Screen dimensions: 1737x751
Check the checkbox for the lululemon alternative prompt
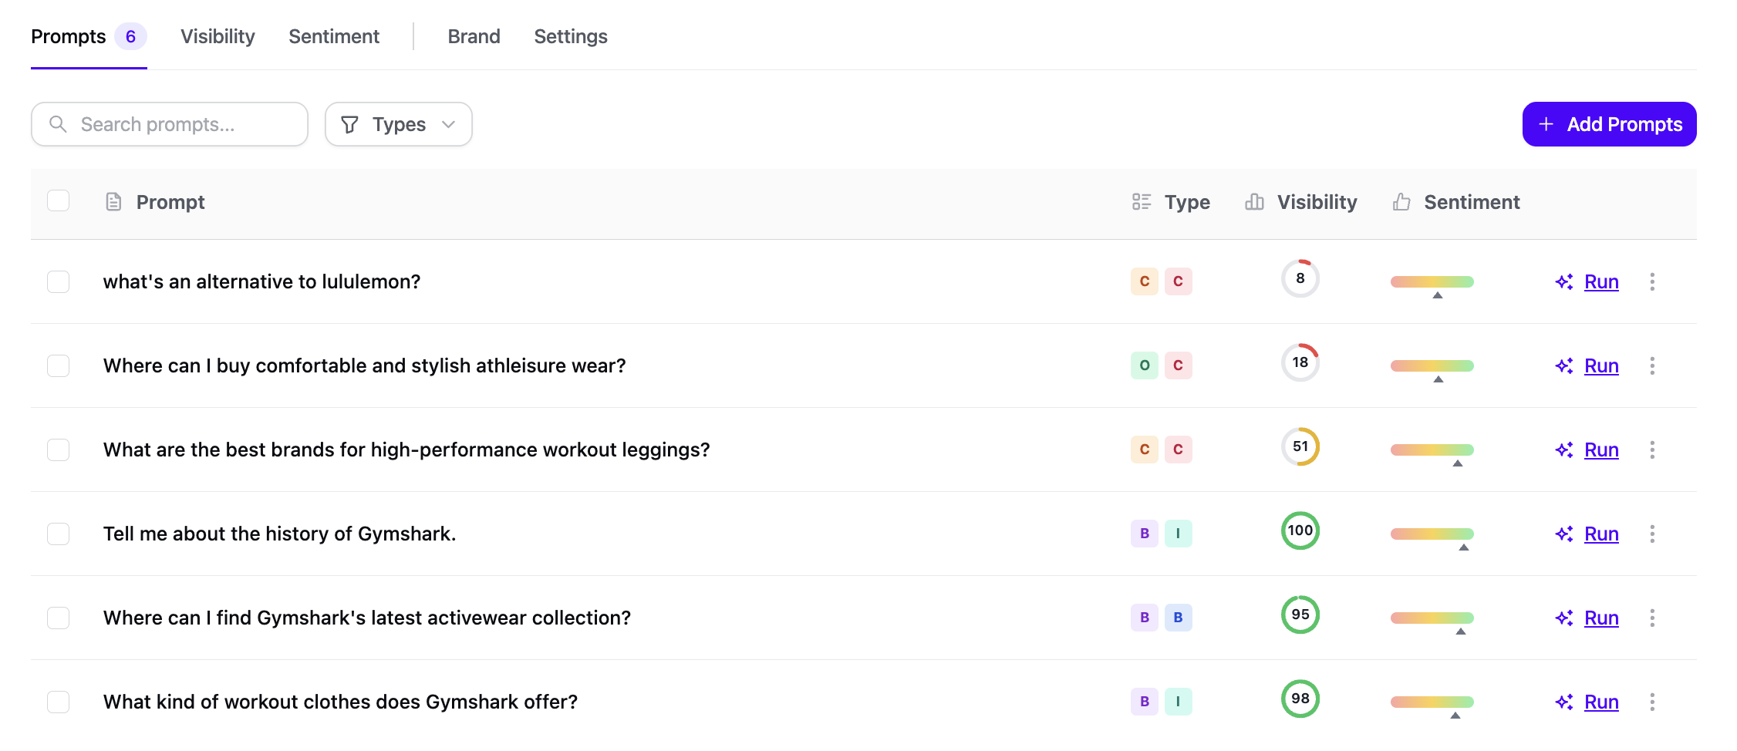[58, 281]
